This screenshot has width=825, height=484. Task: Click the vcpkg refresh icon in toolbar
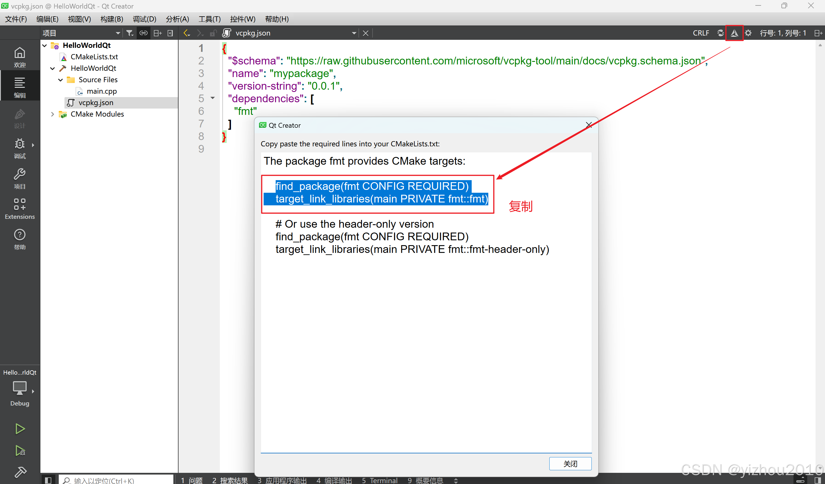point(720,33)
